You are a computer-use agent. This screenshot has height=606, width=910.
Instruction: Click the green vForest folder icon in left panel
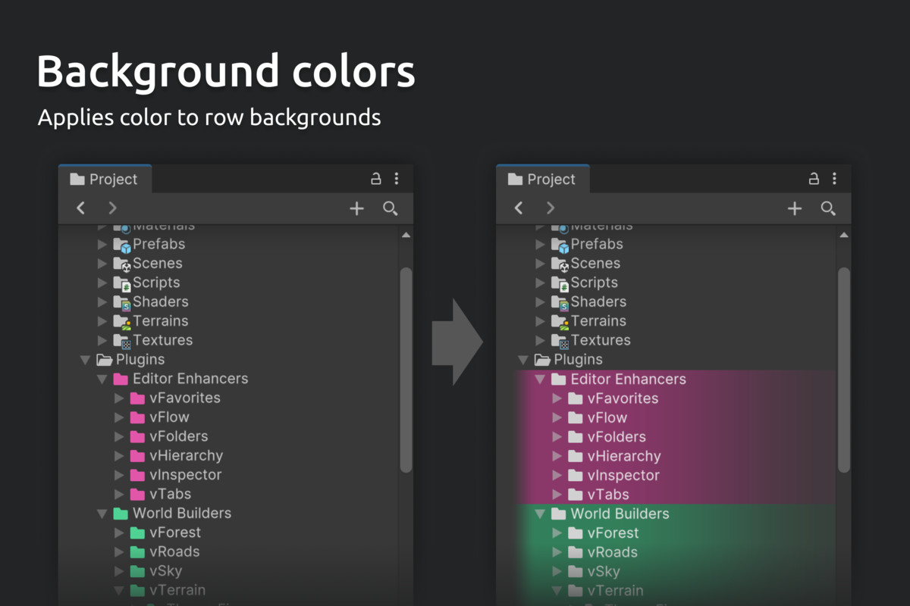pos(137,533)
